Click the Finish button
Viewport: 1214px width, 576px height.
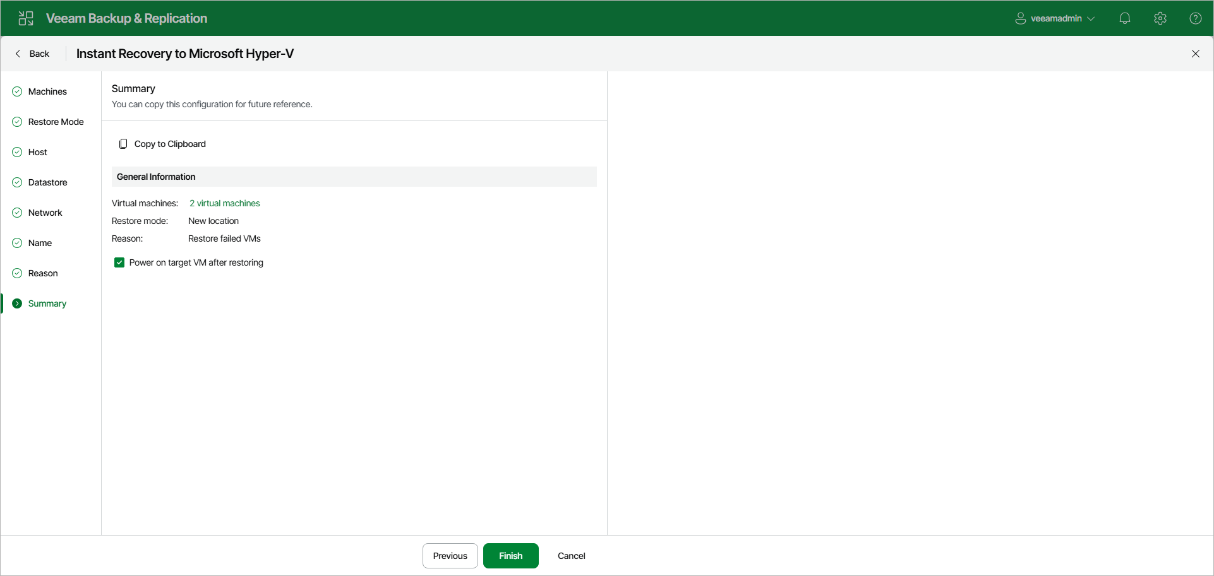point(510,556)
